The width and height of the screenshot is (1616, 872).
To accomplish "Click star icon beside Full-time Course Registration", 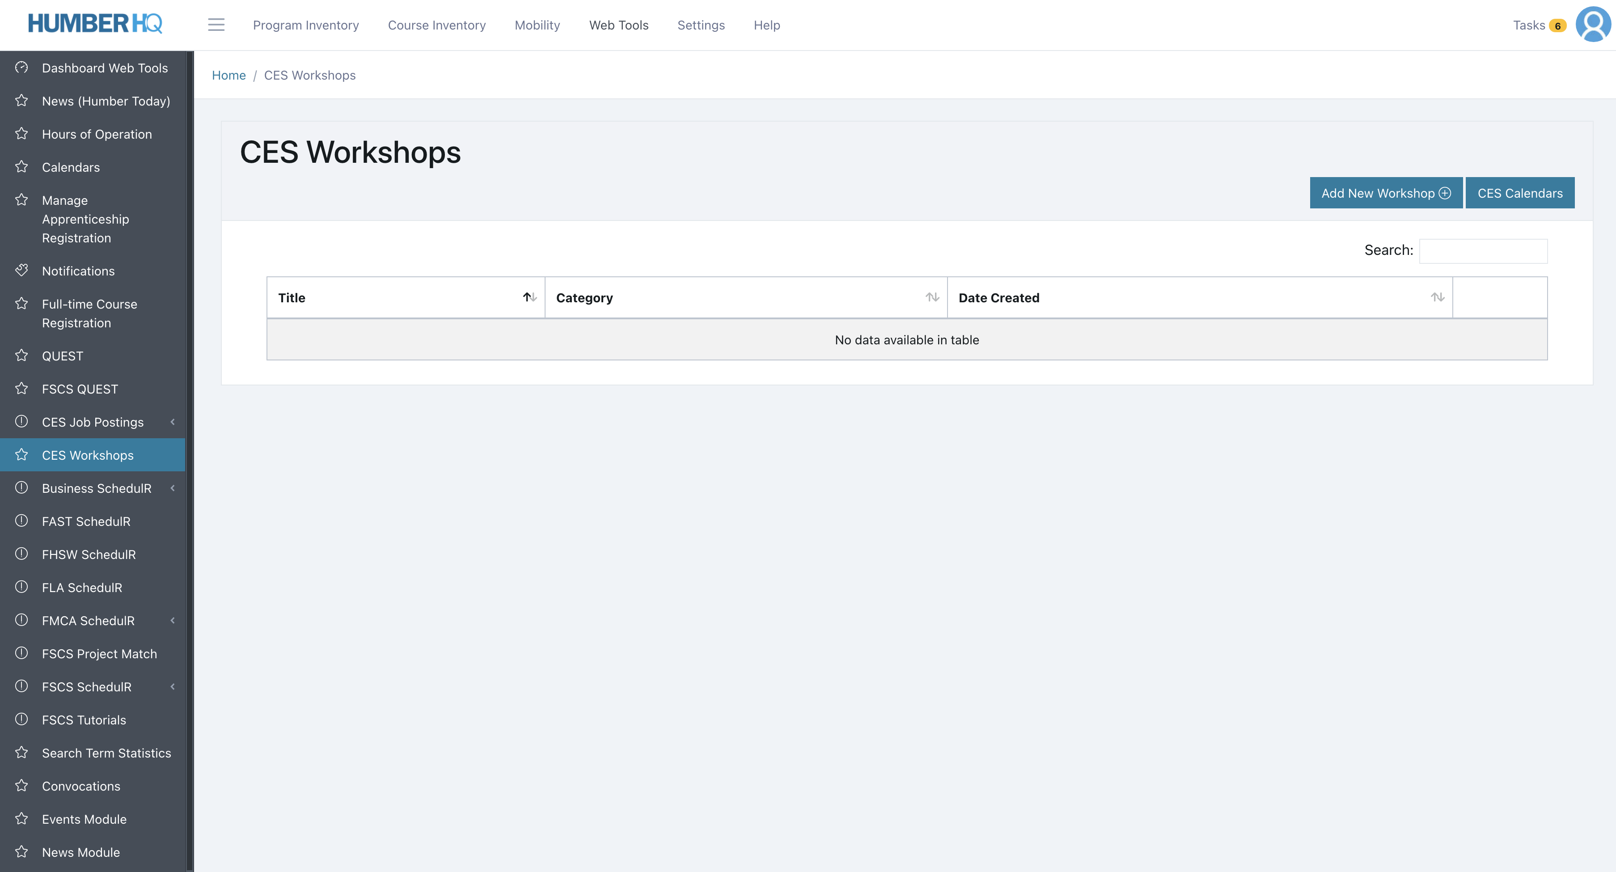I will [x=21, y=304].
